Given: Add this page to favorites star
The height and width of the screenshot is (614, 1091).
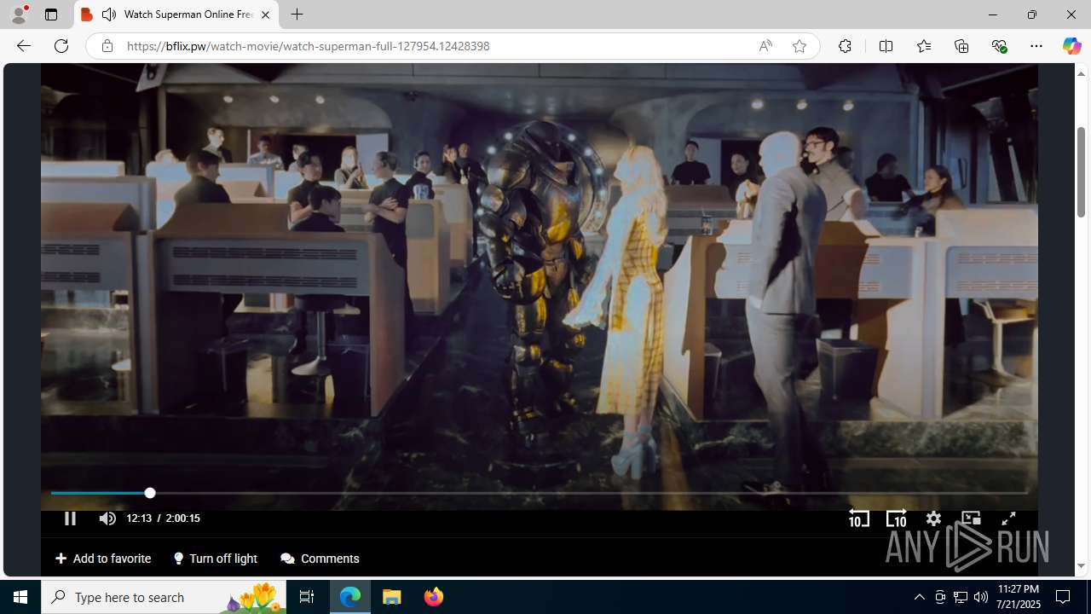Looking at the screenshot, I should tap(799, 46).
